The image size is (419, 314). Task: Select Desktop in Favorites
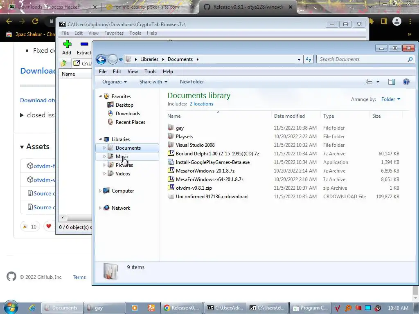click(124, 105)
